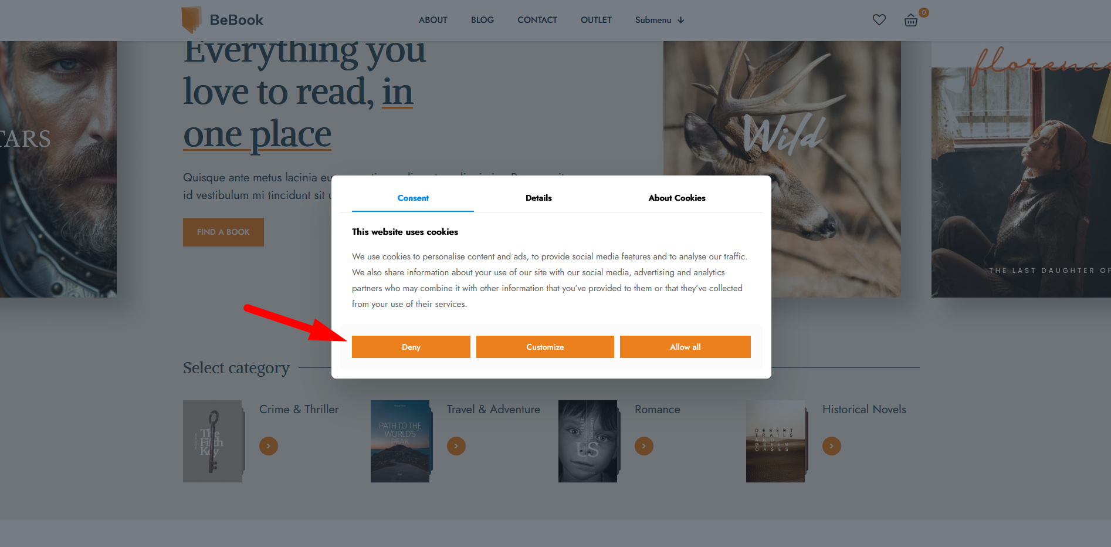Click the Customize cookies button
Viewport: 1111px width, 547px height.
pyautogui.click(x=545, y=347)
